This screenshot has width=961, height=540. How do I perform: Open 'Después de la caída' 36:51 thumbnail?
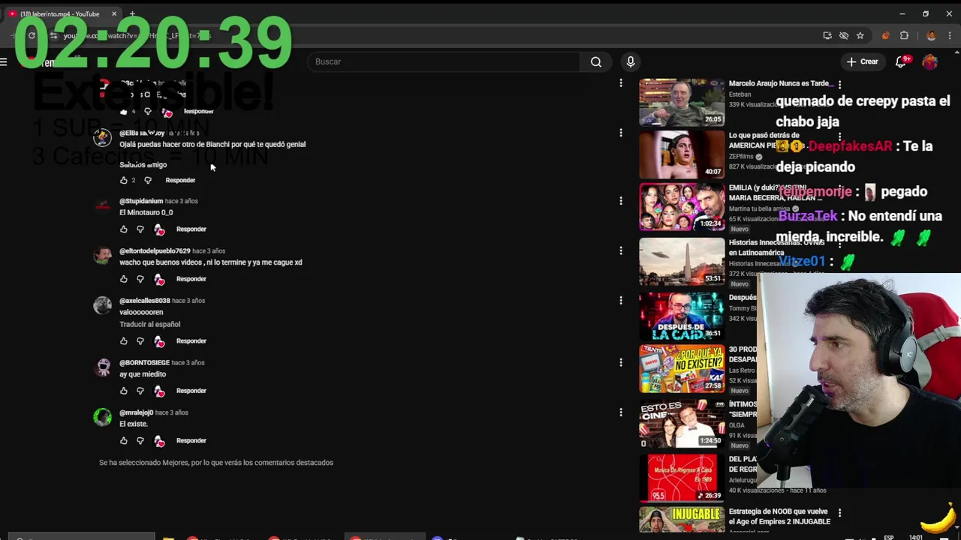[682, 315]
